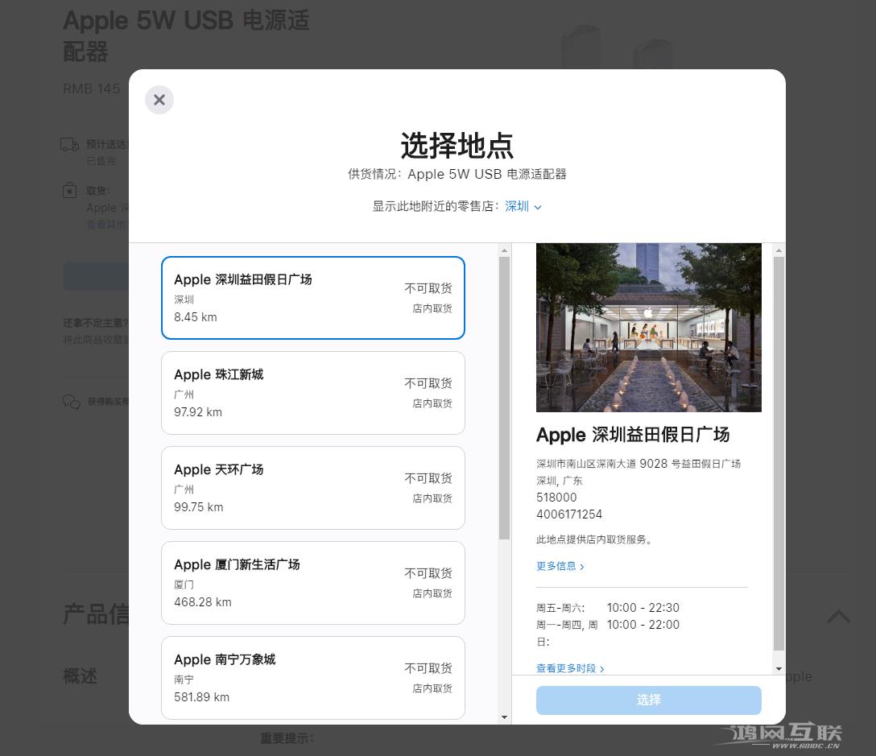This screenshot has height=756, width=876.
Task: Open the 深圳 city dropdown
Action: (523, 206)
